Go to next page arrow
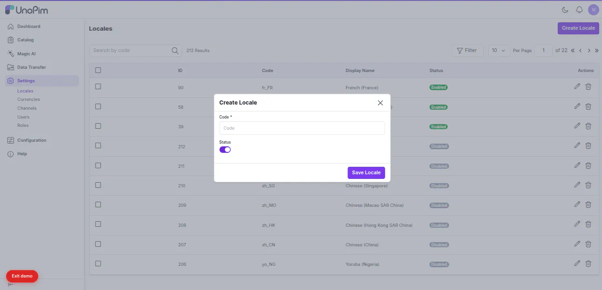 [589, 51]
